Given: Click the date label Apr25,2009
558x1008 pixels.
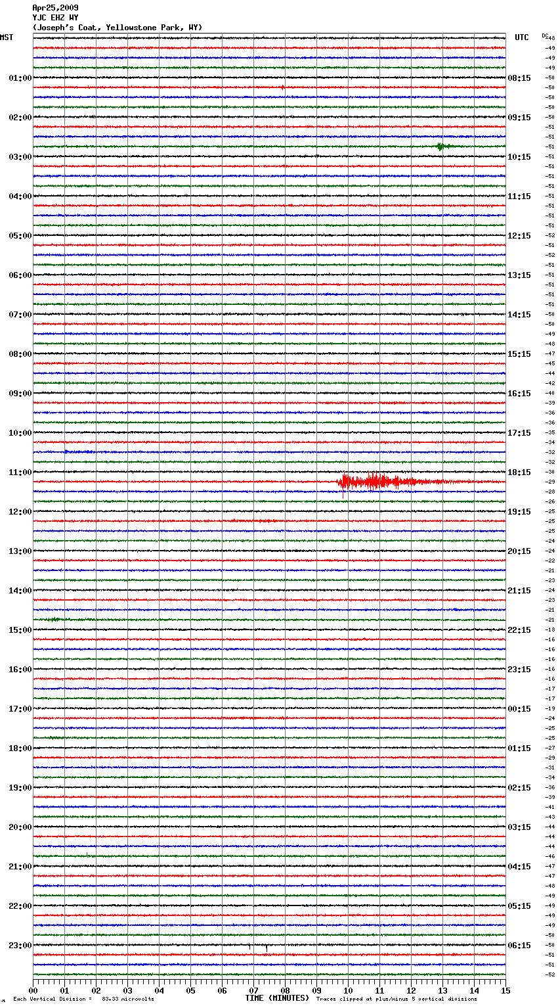Looking at the screenshot, I should 55,8.
